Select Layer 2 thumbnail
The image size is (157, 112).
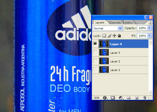point(104,61)
